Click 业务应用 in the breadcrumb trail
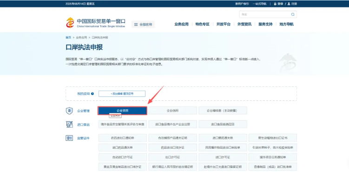Image resolution: width=349 pixels, height=172 pixels. [x=81, y=37]
